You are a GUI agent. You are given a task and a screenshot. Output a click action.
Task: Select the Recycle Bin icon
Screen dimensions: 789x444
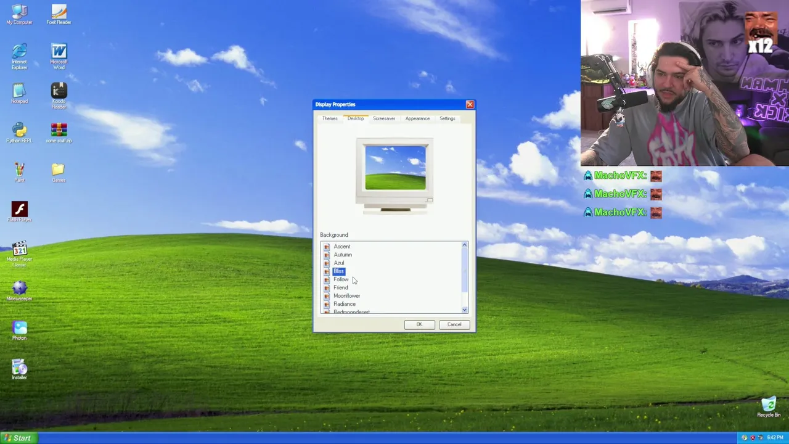[769, 408]
